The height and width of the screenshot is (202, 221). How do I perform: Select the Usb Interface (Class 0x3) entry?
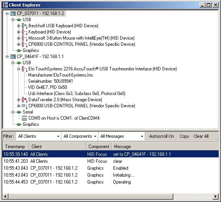click(76, 93)
